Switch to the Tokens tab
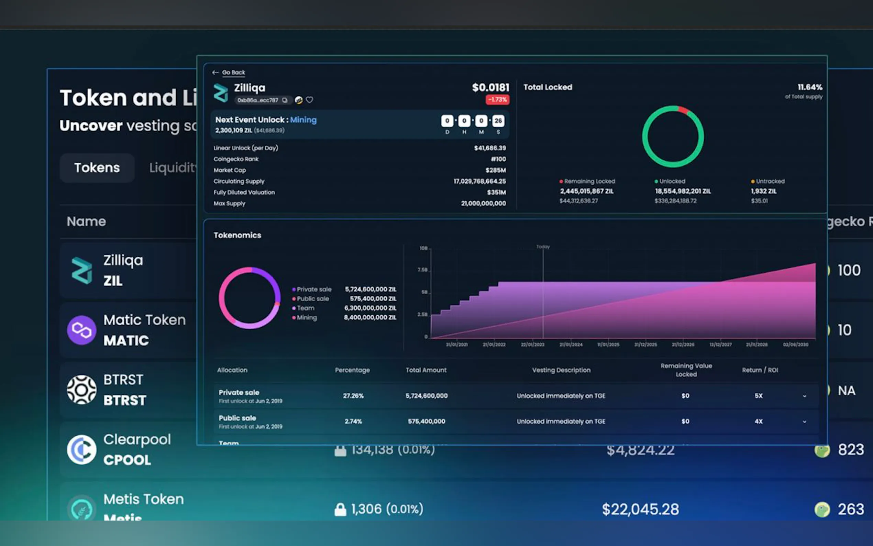The height and width of the screenshot is (546, 873). click(x=97, y=167)
